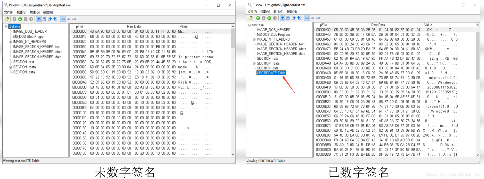Click the blue triangle view icon in right PEview toolbar

(288, 18)
